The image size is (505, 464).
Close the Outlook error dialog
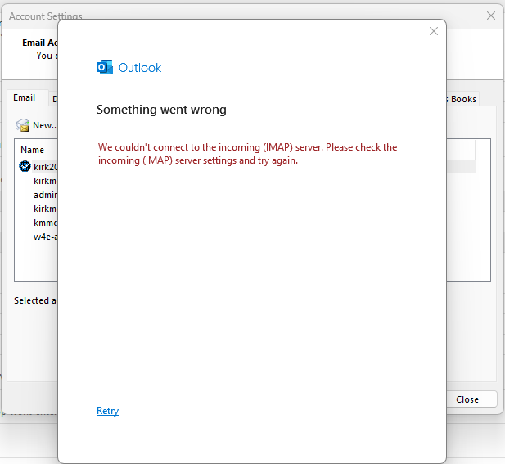tap(434, 31)
